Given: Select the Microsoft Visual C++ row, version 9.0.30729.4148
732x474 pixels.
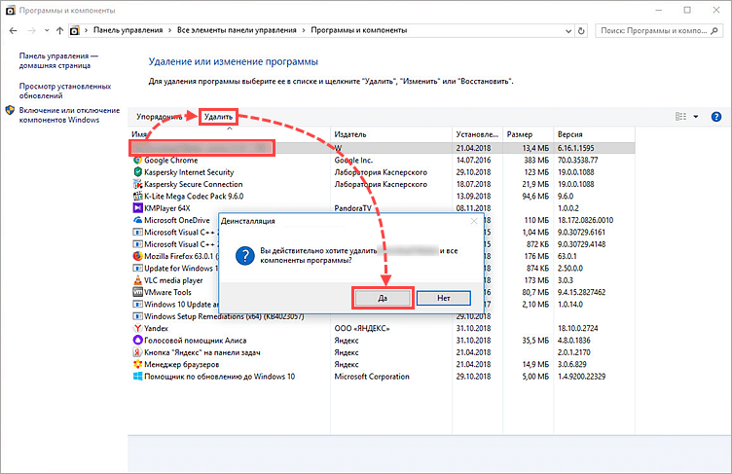Looking at the screenshot, I should pyautogui.click(x=175, y=244).
